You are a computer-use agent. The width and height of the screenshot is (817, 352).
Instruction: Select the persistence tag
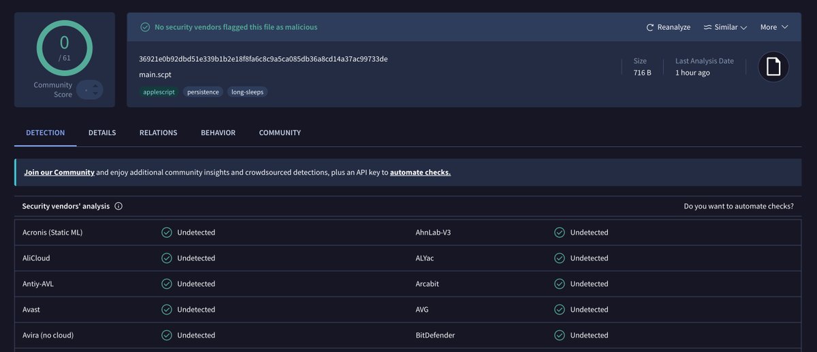(x=203, y=92)
